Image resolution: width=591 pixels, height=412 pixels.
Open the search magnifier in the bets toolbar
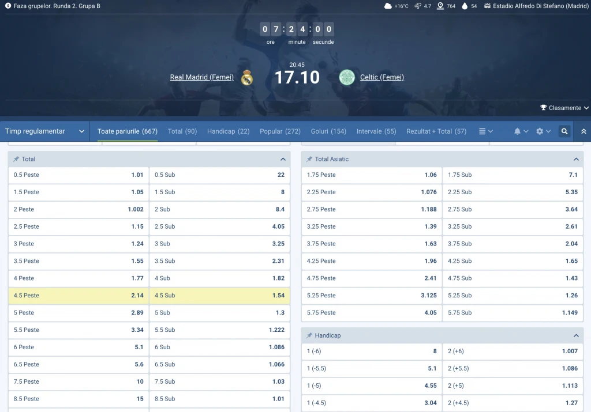pyautogui.click(x=564, y=131)
